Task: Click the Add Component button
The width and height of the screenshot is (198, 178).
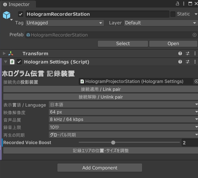Action: click(x=100, y=168)
